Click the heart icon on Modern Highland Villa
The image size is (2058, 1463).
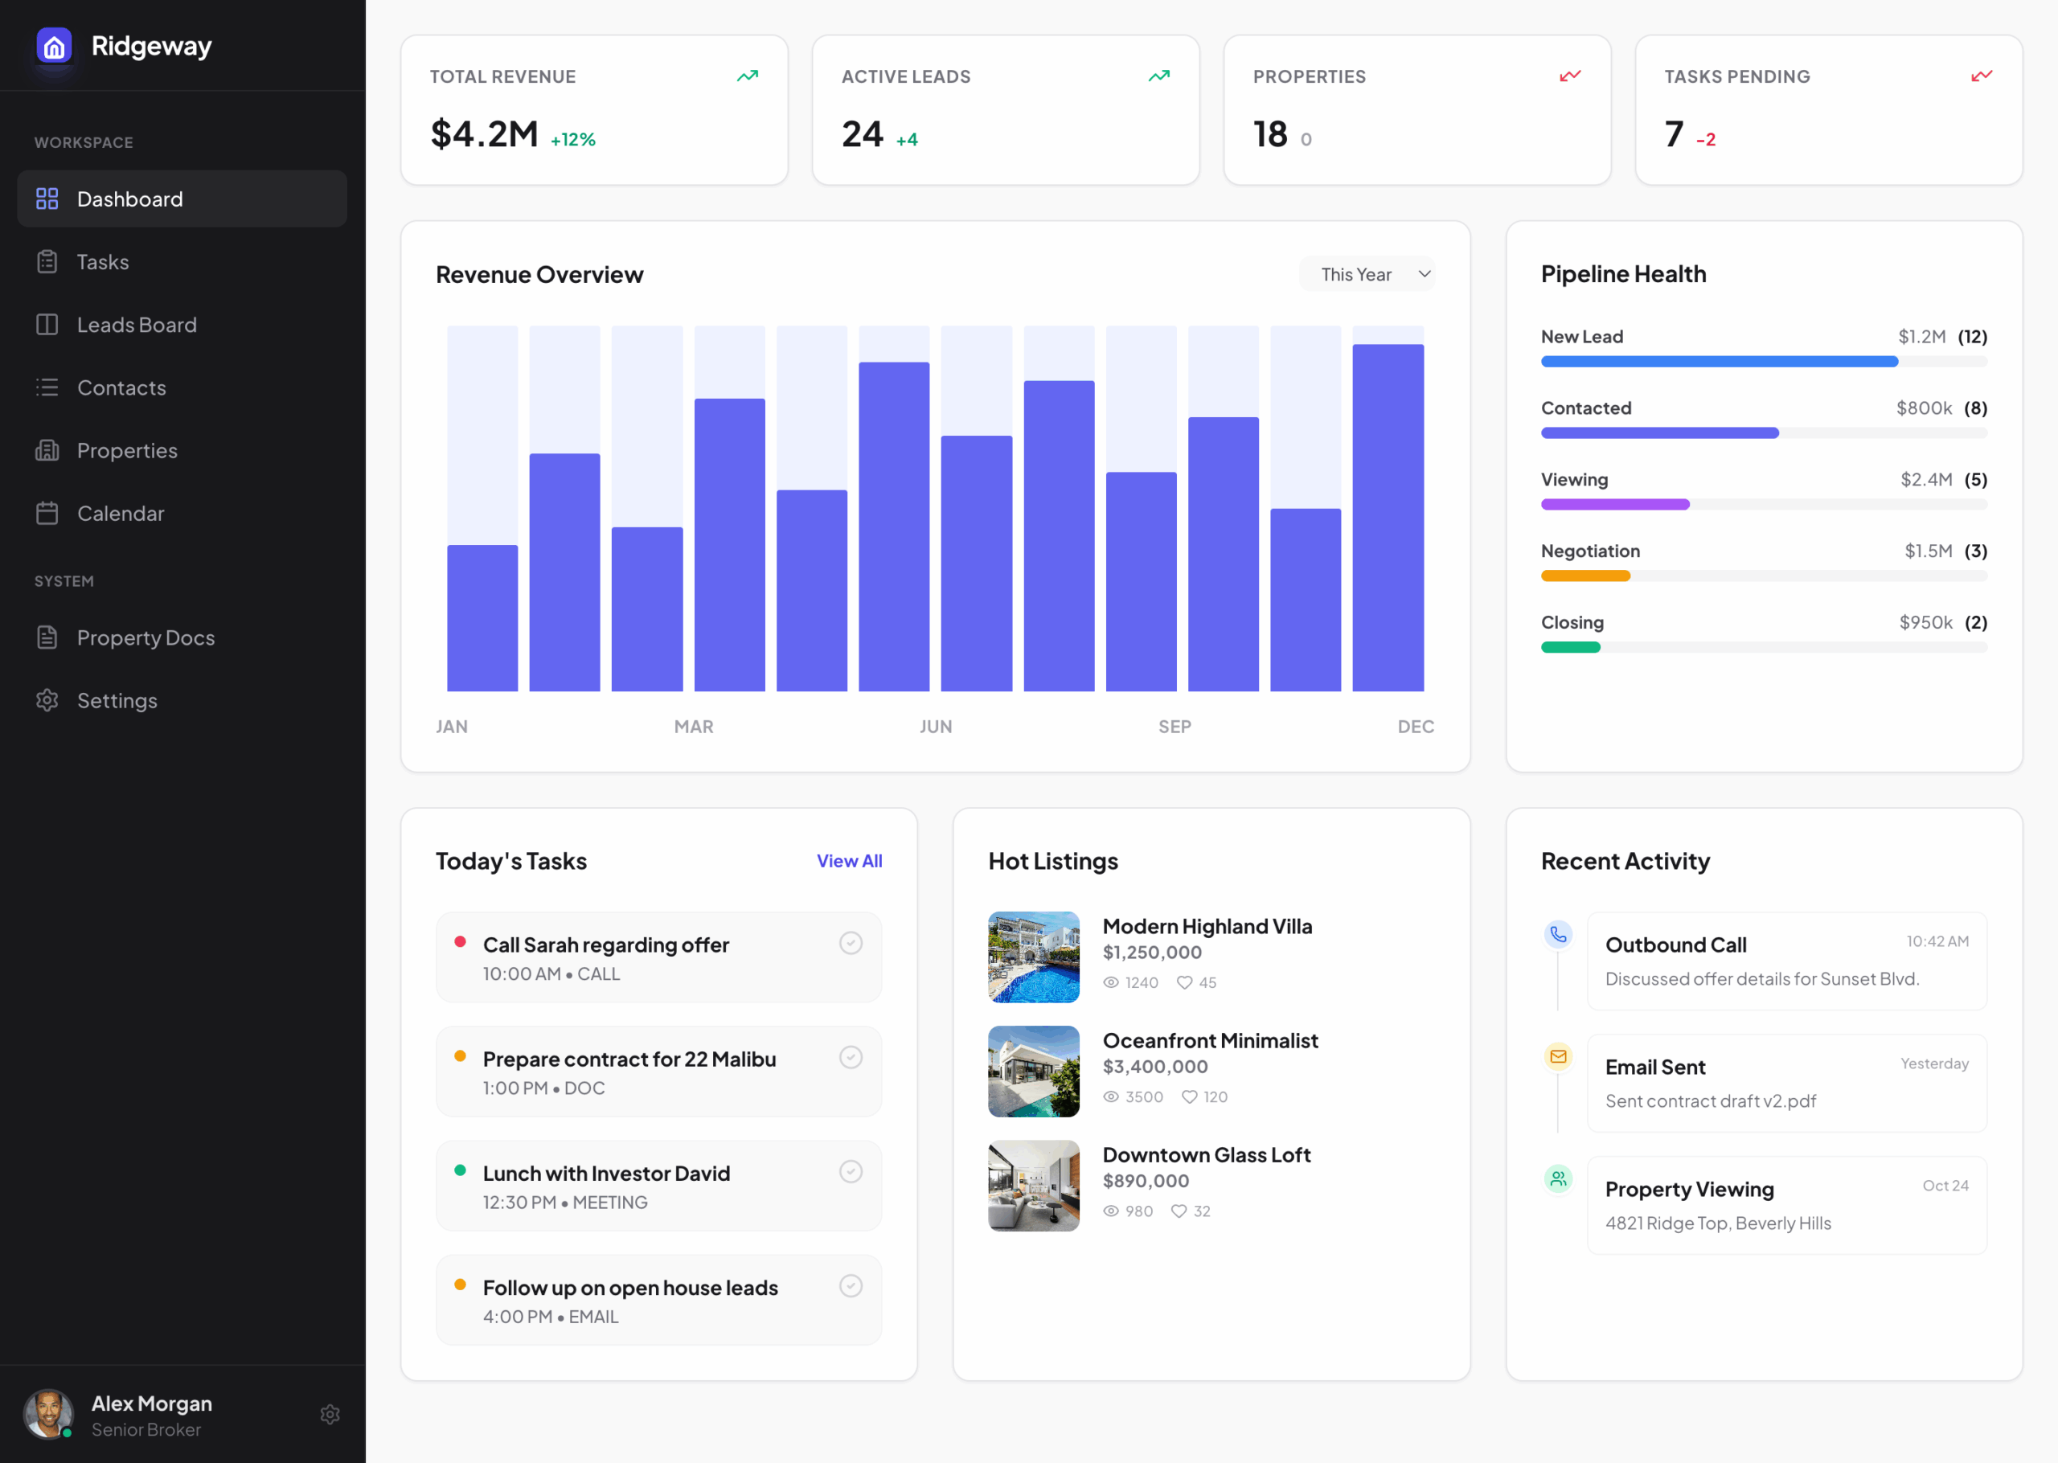1184,983
